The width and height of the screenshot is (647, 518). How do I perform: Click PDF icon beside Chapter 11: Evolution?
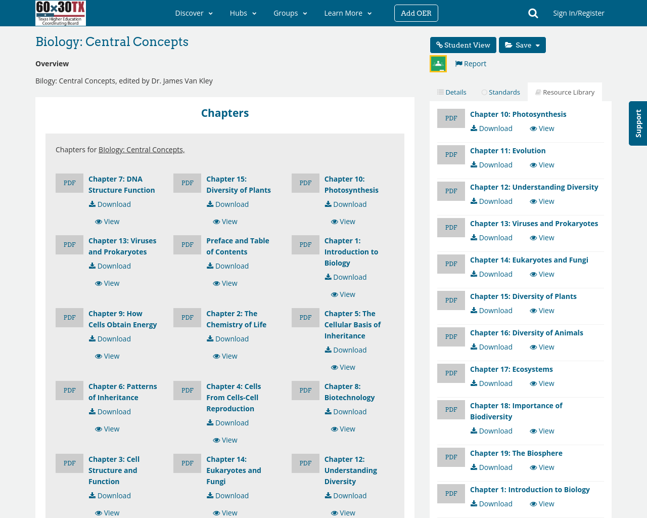451,155
